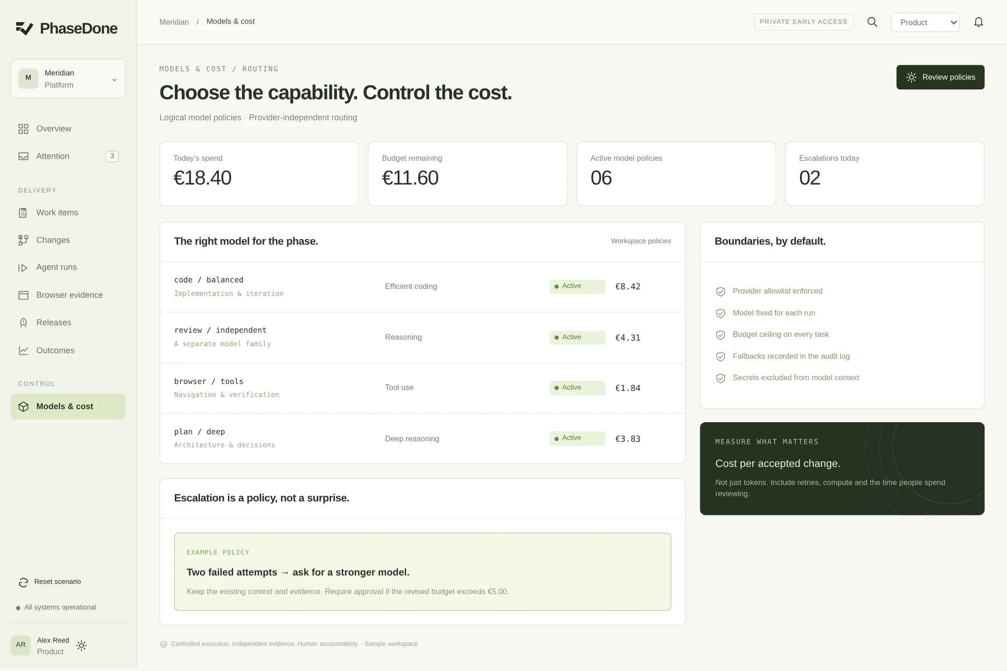
Task: Click Workspace policies link
Action: coord(641,241)
